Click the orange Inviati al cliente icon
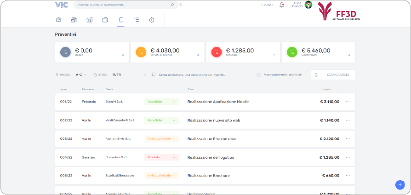This screenshot has width=411, height=195. 141,52
